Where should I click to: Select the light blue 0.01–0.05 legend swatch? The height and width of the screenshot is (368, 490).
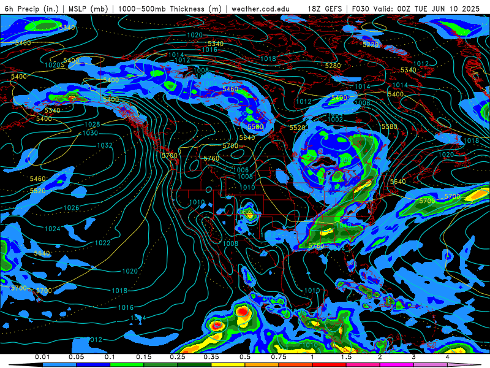click(59, 365)
